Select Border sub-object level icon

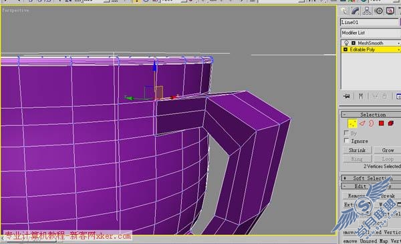[x=372, y=123]
